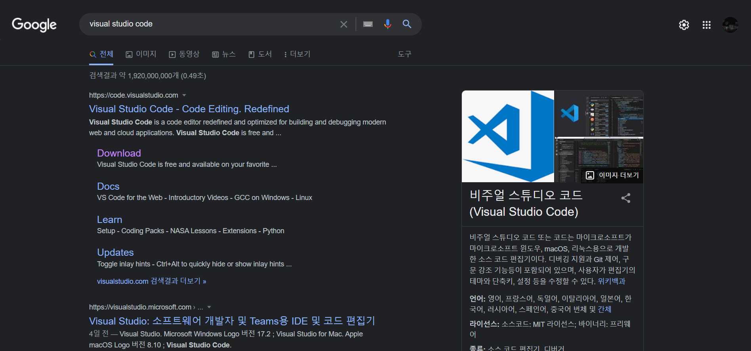Click the https://visualstudio.microsoft.com URL text
This screenshot has height=351, width=751.
(140, 307)
